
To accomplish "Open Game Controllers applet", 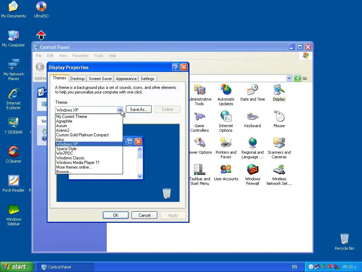I will (199, 122).
